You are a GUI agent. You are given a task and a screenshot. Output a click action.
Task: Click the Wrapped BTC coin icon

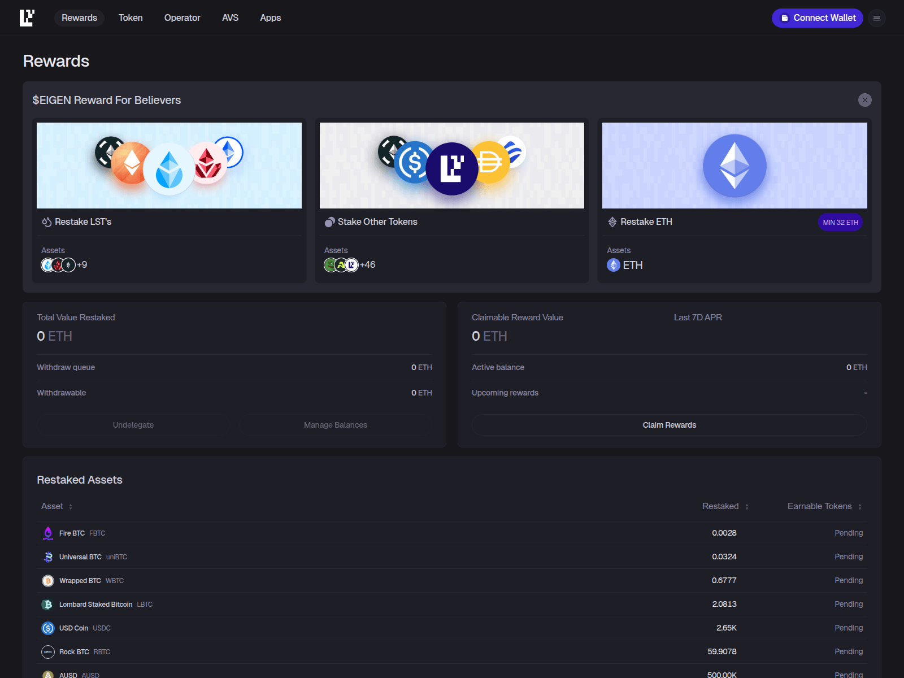pos(48,581)
